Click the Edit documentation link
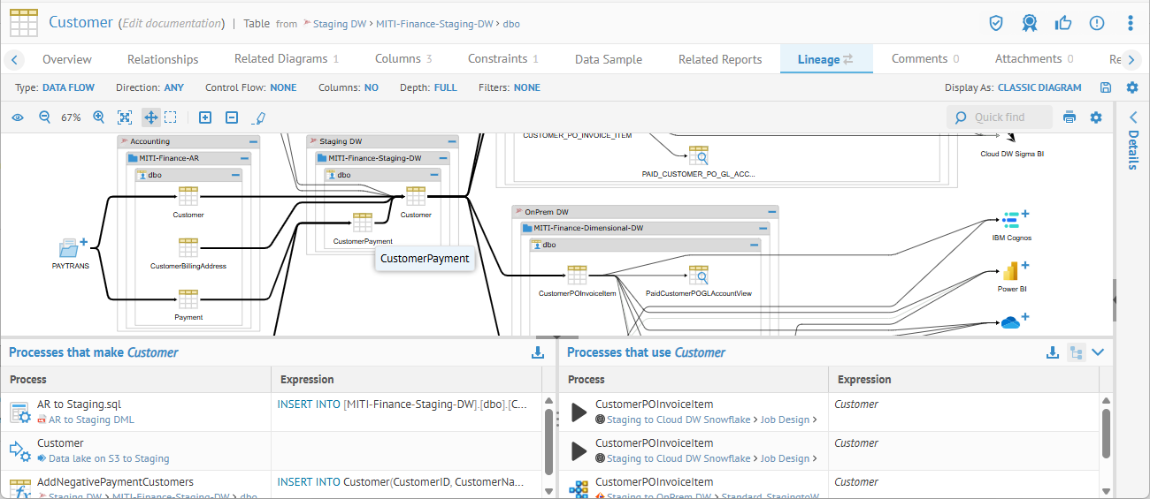Image resolution: width=1150 pixels, height=499 pixels. click(171, 23)
